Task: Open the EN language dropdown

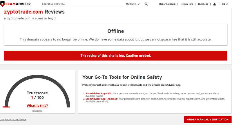Action: tap(225, 4)
